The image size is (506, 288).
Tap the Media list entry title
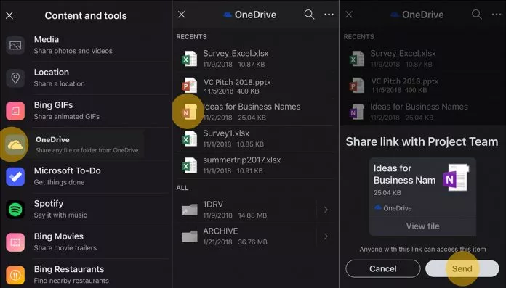point(47,39)
